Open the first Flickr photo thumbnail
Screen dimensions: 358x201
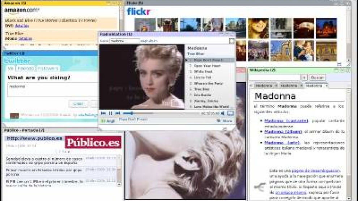(145, 25)
